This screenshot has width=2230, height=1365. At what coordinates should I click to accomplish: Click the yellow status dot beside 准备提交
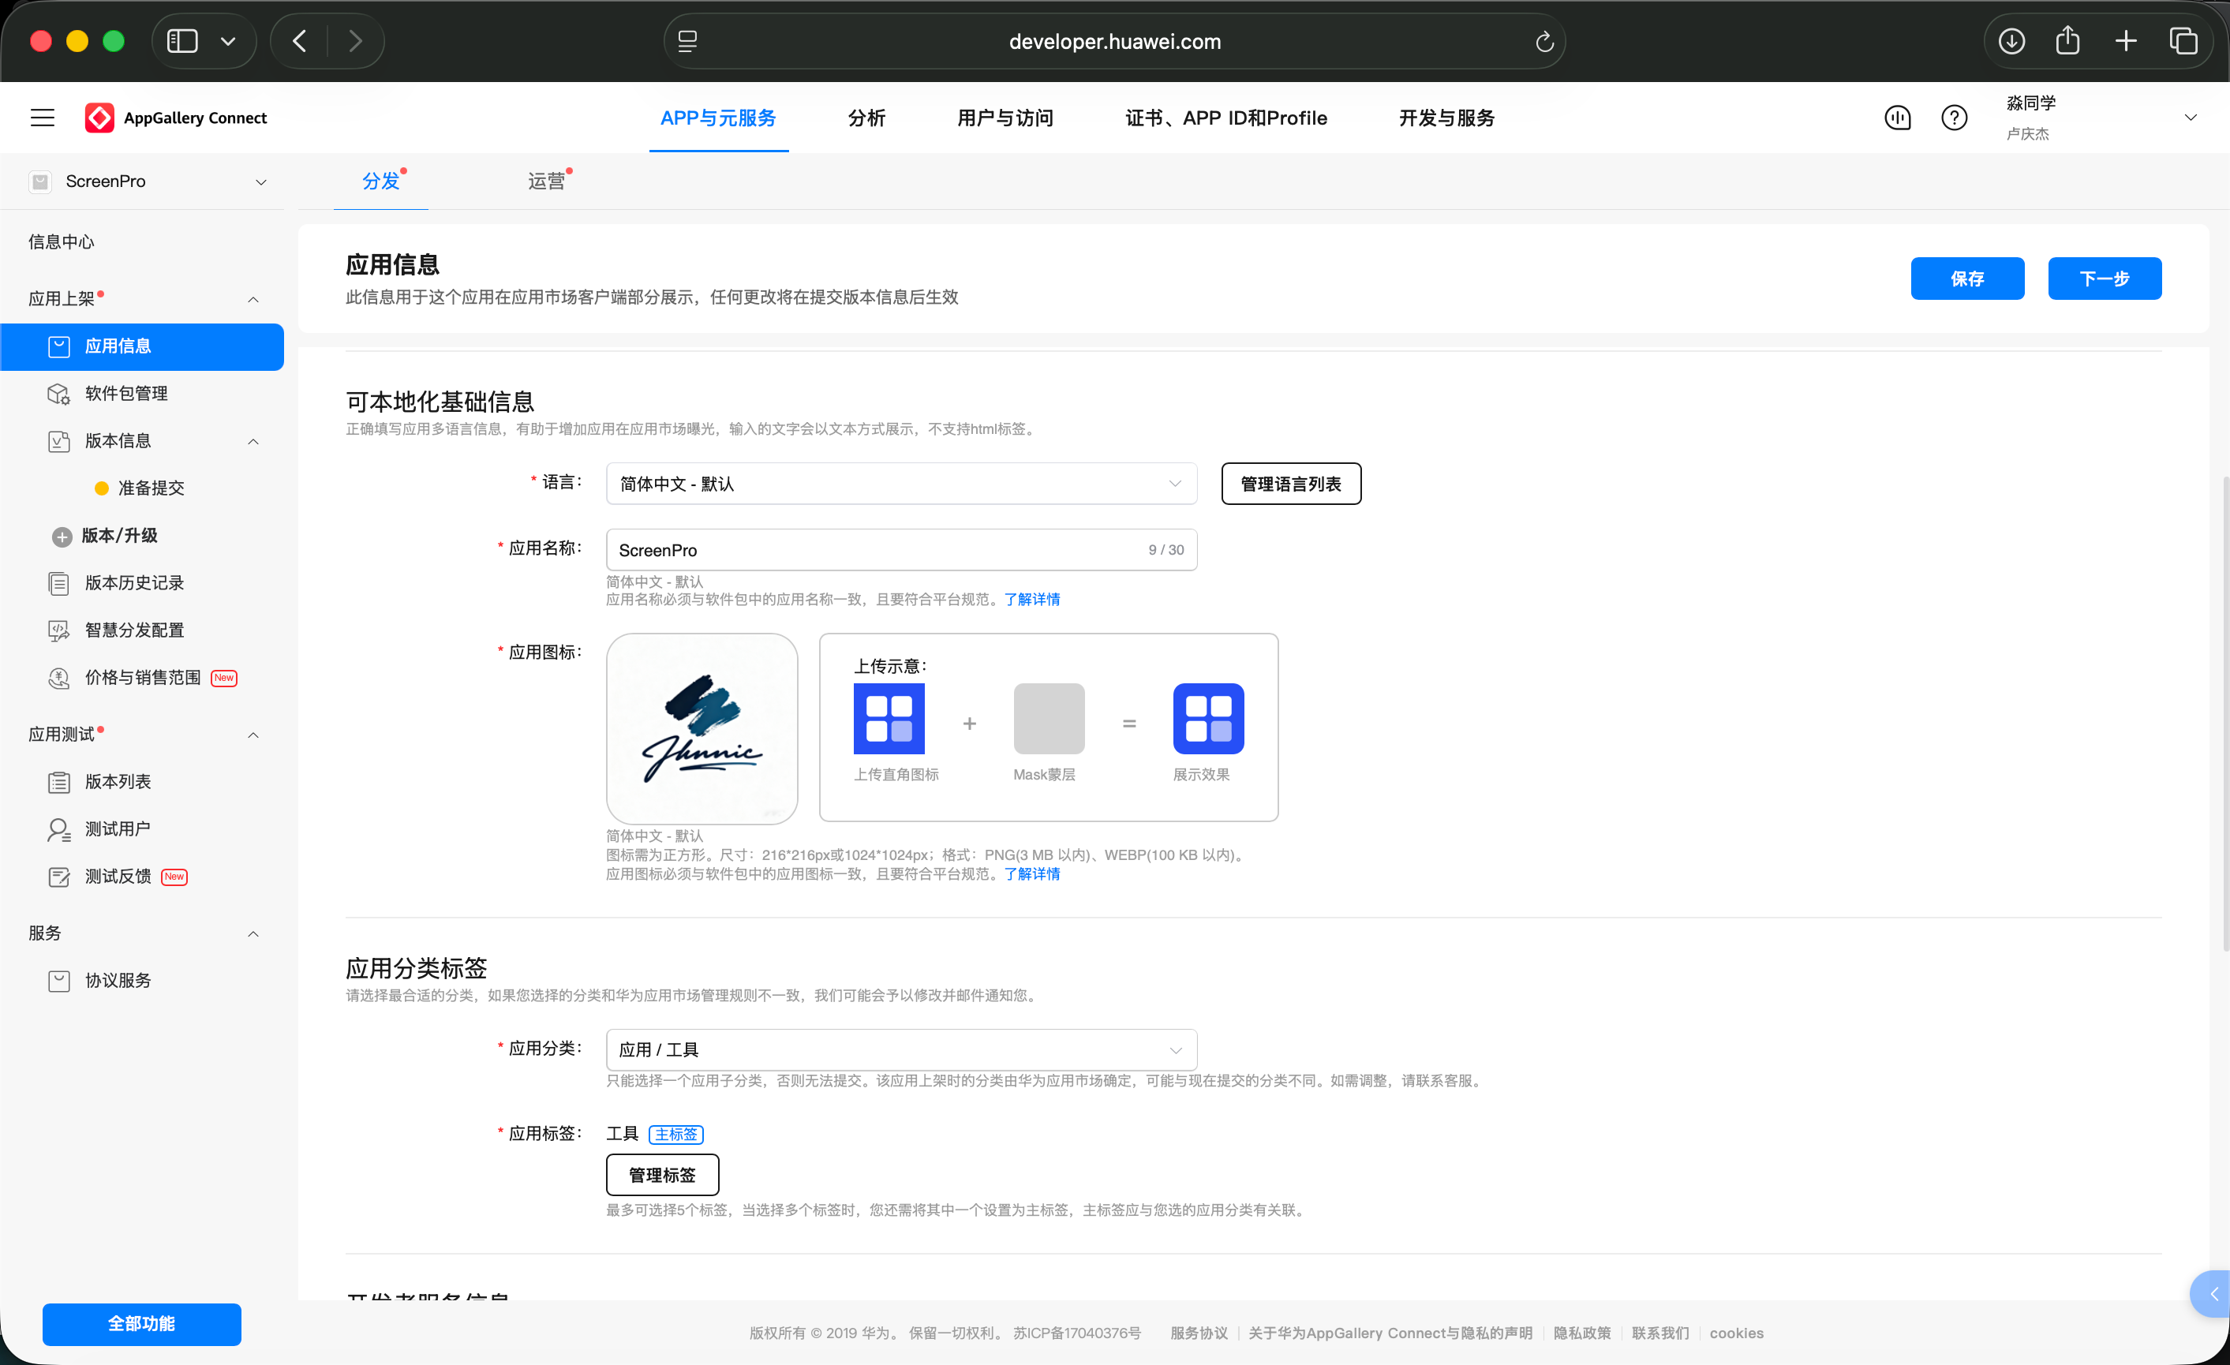point(103,488)
